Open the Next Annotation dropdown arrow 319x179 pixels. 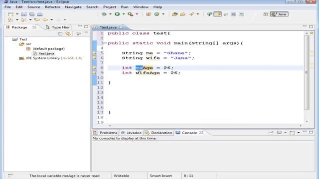pyautogui.click(x=17, y=20)
